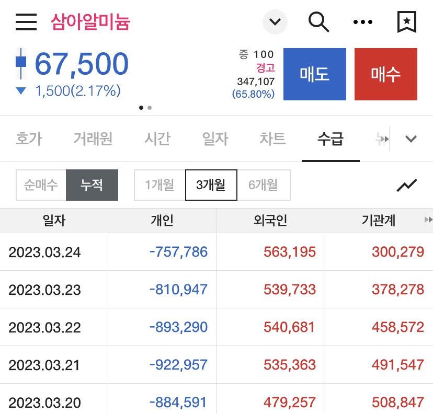Tap the second page indicator dot
This screenshot has height=414, width=433.
(x=150, y=108)
